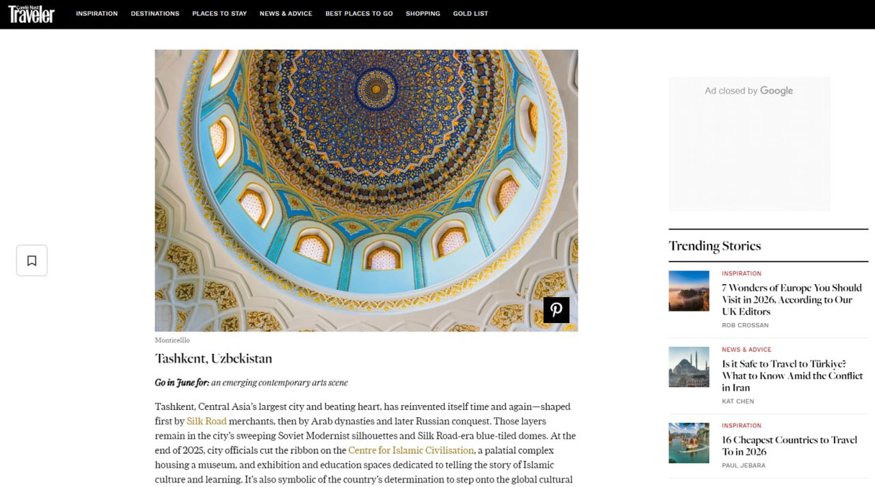Open the SHOPPING section
875x487 pixels.
tap(423, 13)
